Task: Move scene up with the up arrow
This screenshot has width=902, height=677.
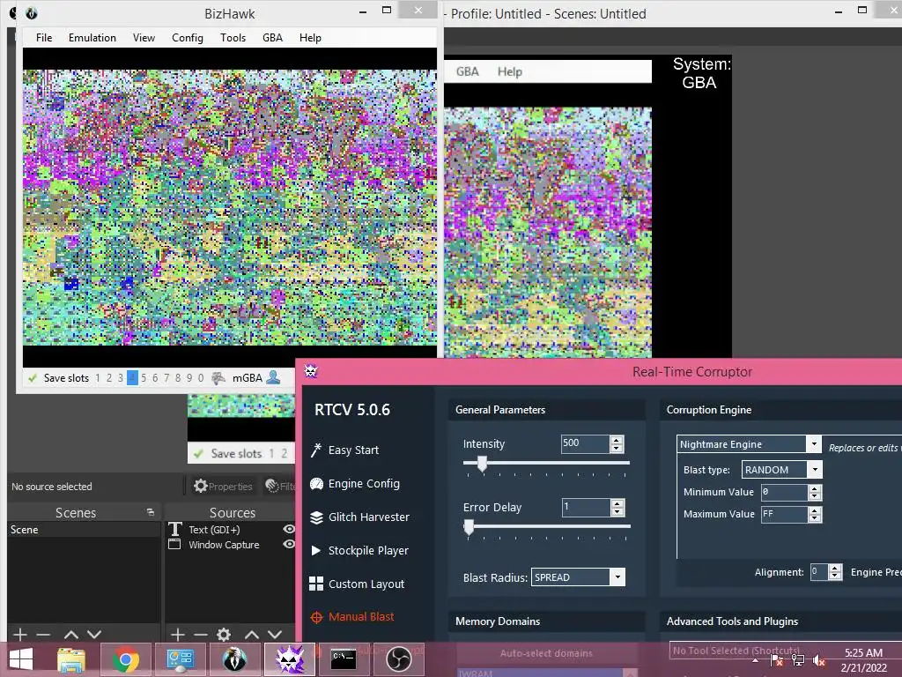Action: point(71,635)
